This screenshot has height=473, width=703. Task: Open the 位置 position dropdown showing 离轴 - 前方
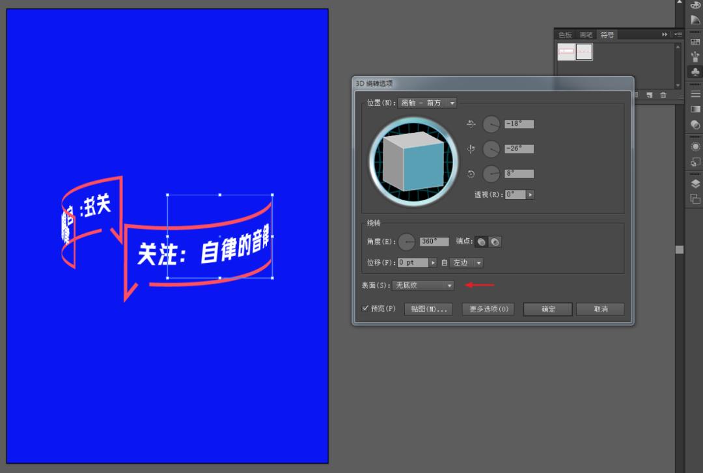pos(428,102)
